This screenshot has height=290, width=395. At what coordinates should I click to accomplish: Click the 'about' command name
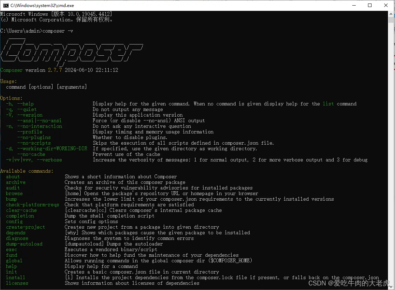coord(13,177)
